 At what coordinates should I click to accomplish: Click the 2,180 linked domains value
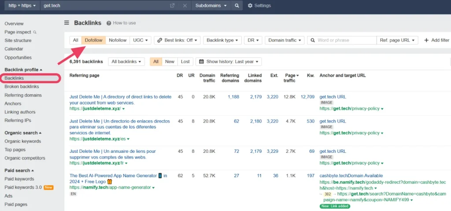(256, 121)
